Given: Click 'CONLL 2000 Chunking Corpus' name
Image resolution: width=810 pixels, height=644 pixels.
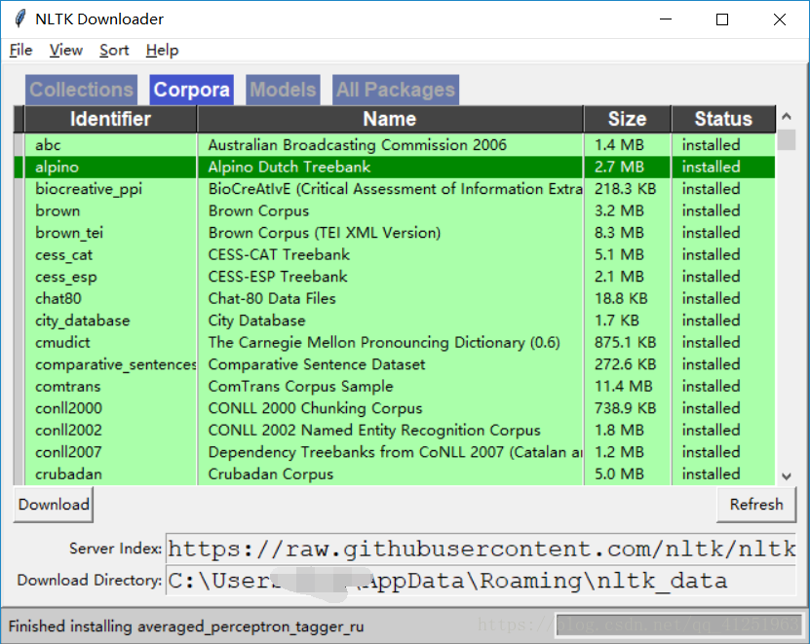Looking at the screenshot, I should [315, 408].
